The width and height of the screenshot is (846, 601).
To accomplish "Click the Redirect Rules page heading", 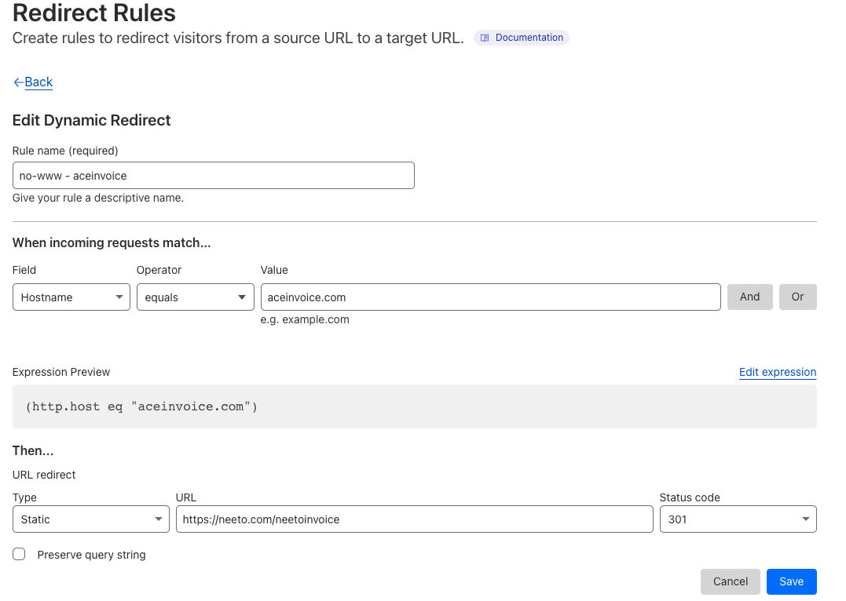I will pyautogui.click(x=94, y=13).
